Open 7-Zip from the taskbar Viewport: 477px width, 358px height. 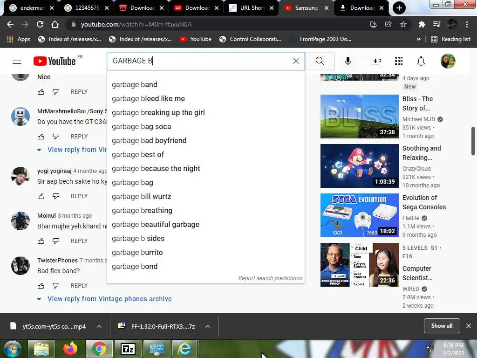tap(128, 349)
